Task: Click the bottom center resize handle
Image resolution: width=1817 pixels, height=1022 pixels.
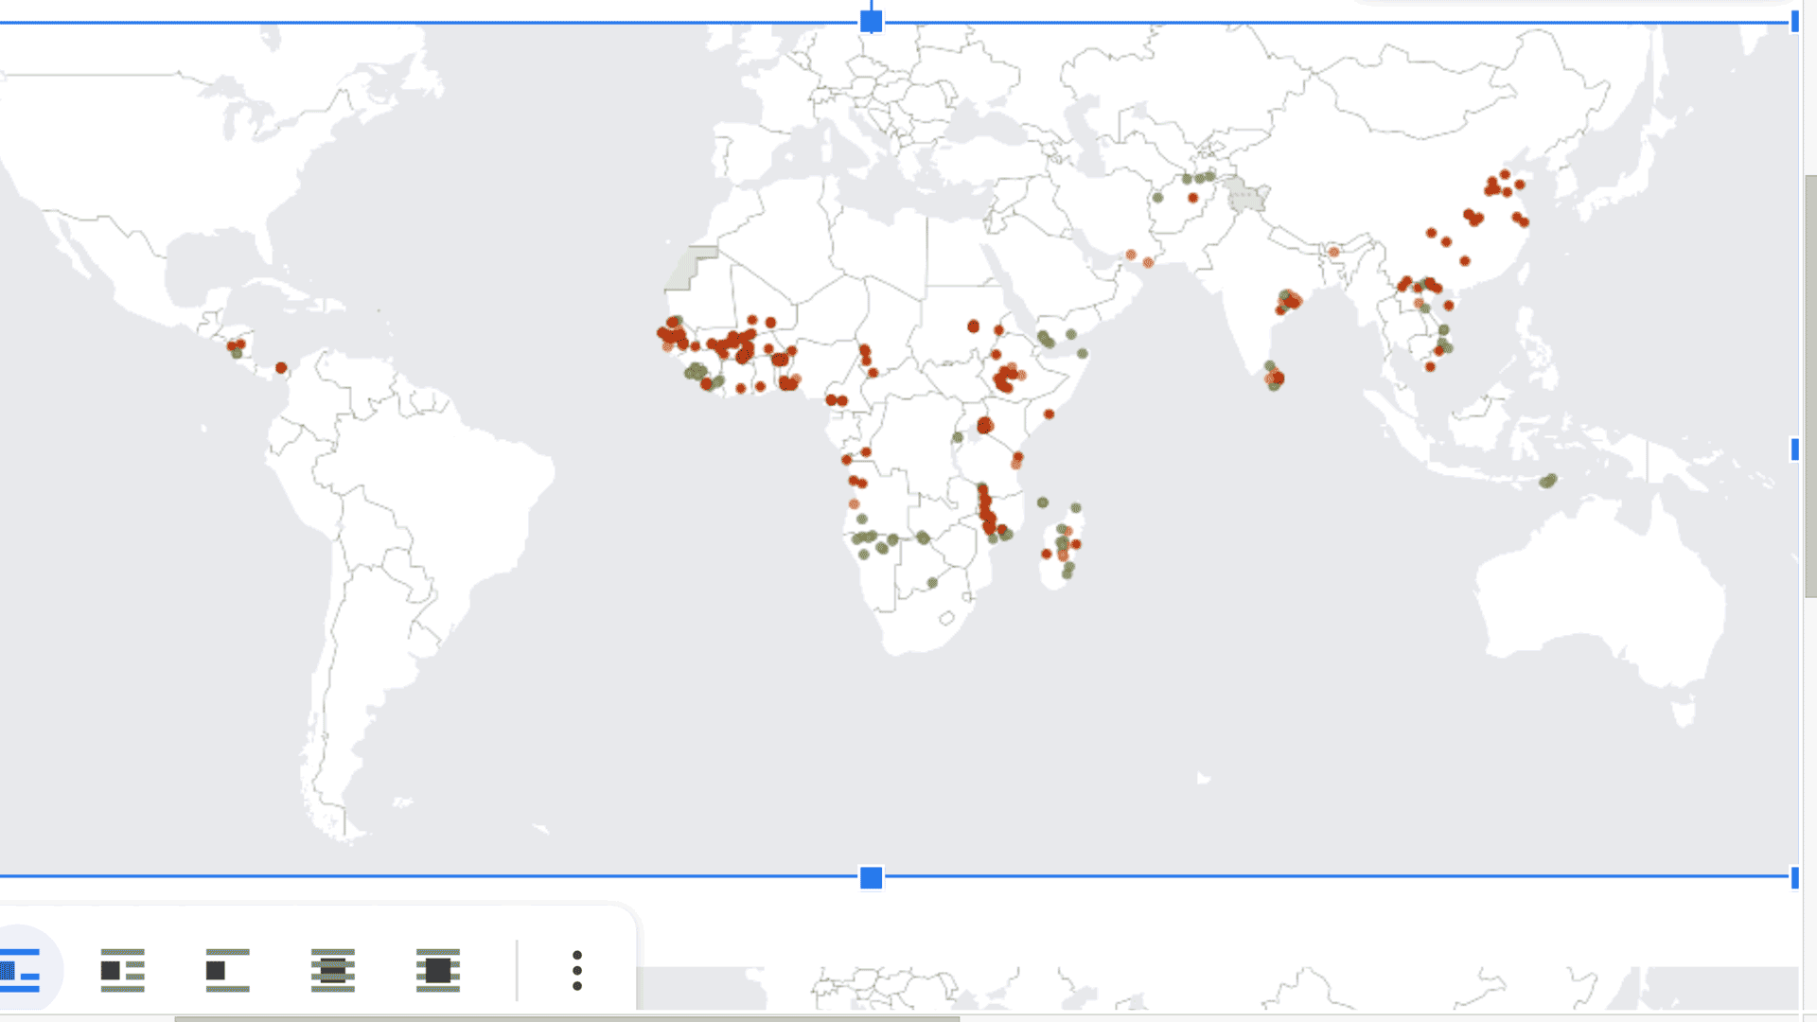Action: [x=872, y=878]
